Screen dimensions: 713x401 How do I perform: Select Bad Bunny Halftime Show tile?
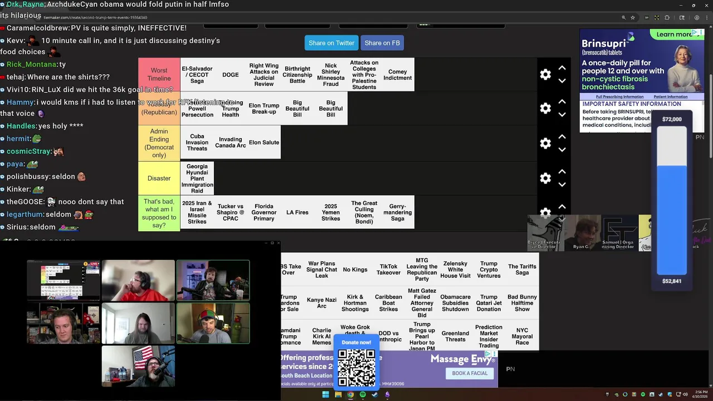point(522,303)
